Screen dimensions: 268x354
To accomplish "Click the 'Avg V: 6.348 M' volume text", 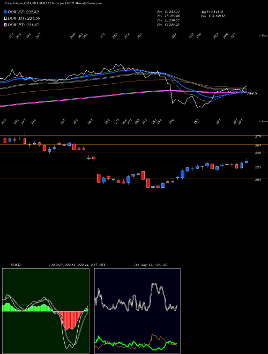I will 212,12.
